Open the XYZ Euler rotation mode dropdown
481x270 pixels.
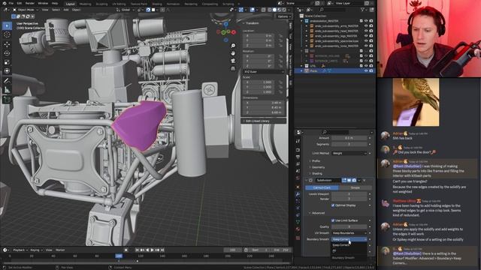[264, 72]
